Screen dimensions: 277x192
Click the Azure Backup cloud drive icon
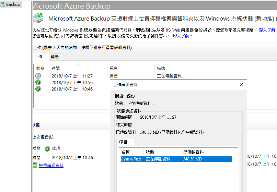(x=38, y=18)
